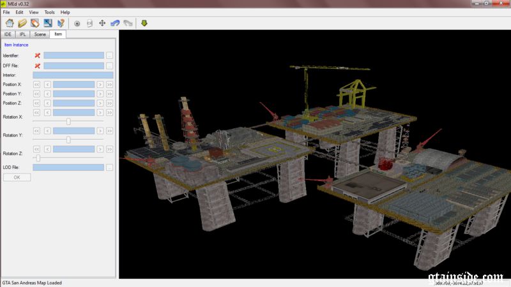This screenshot has width=511, height=287.
Task: Open the File menu
Action: 6,12
